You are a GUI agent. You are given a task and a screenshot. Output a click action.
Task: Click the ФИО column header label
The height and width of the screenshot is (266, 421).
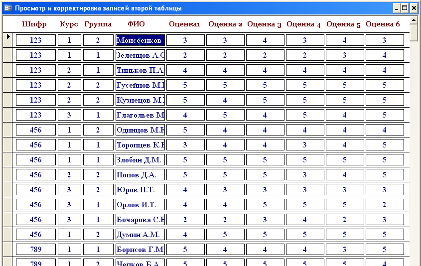click(136, 24)
